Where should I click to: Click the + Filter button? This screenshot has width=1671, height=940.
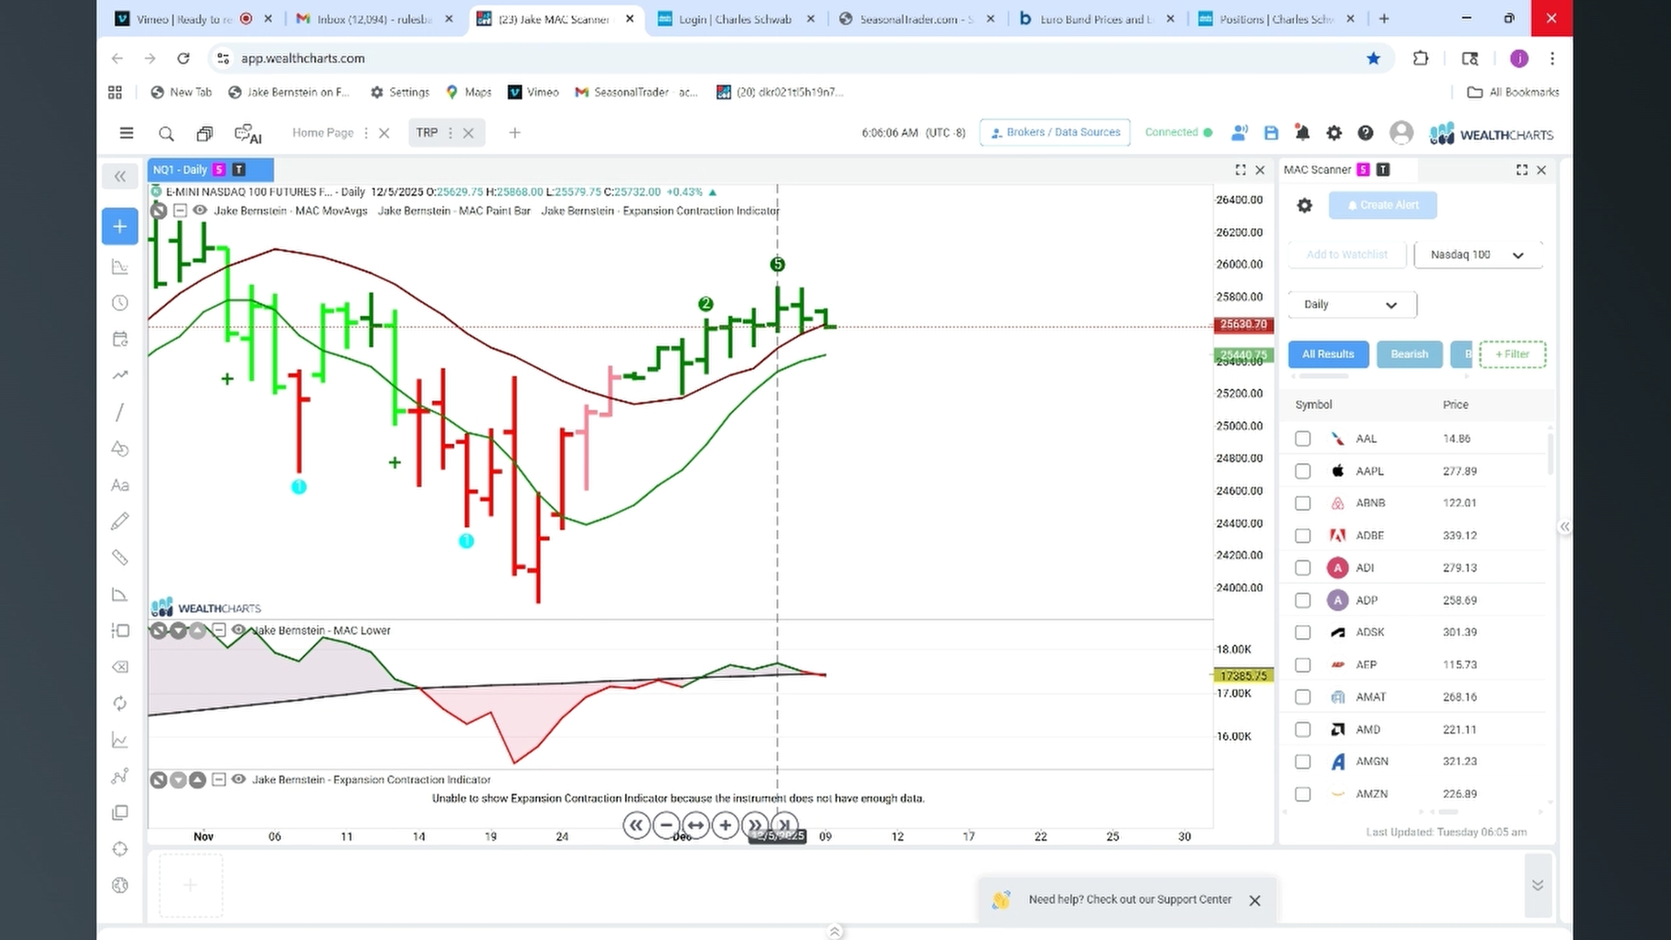(1512, 354)
